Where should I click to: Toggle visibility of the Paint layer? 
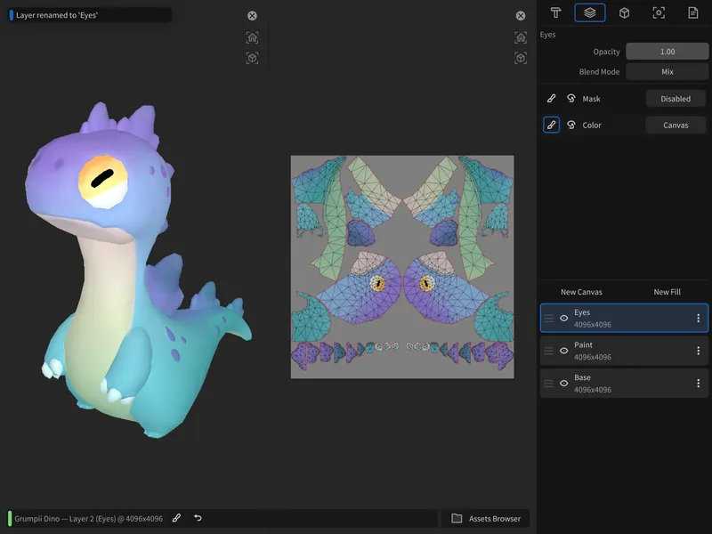click(x=563, y=351)
